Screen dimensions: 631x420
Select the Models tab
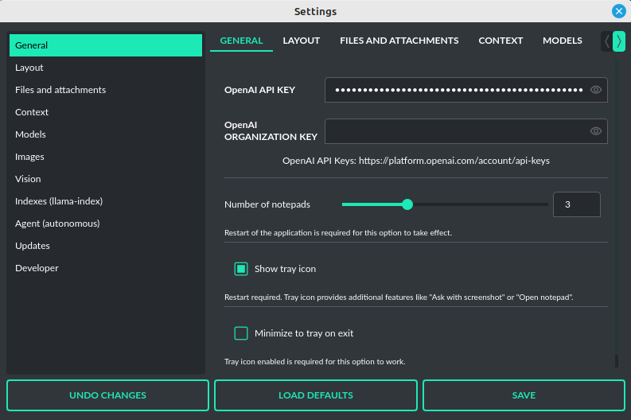coord(562,41)
